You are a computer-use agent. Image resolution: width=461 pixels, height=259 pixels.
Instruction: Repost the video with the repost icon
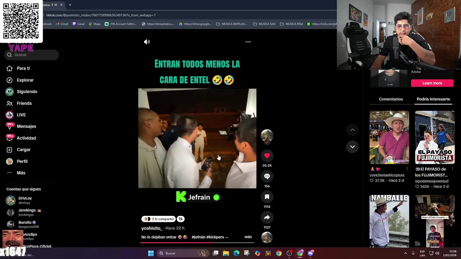181,219
